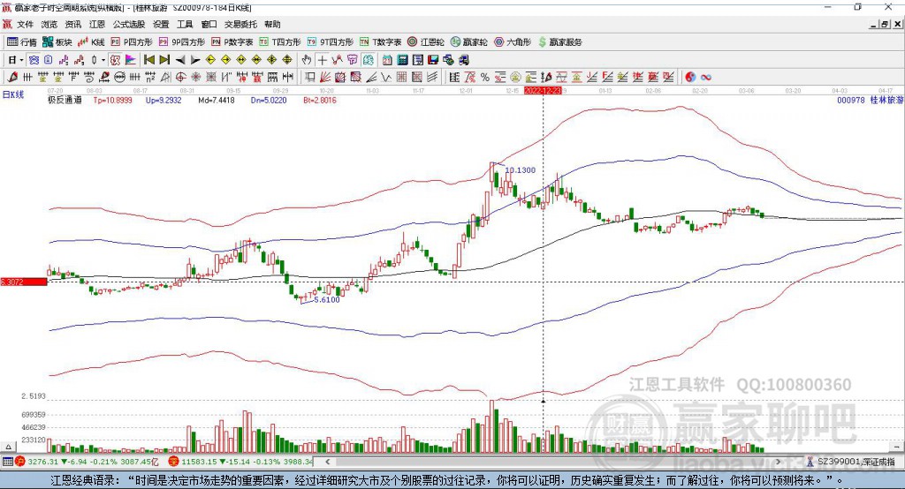Open the 工具 menu
Viewport: 905px width, 489px height.
[185, 24]
